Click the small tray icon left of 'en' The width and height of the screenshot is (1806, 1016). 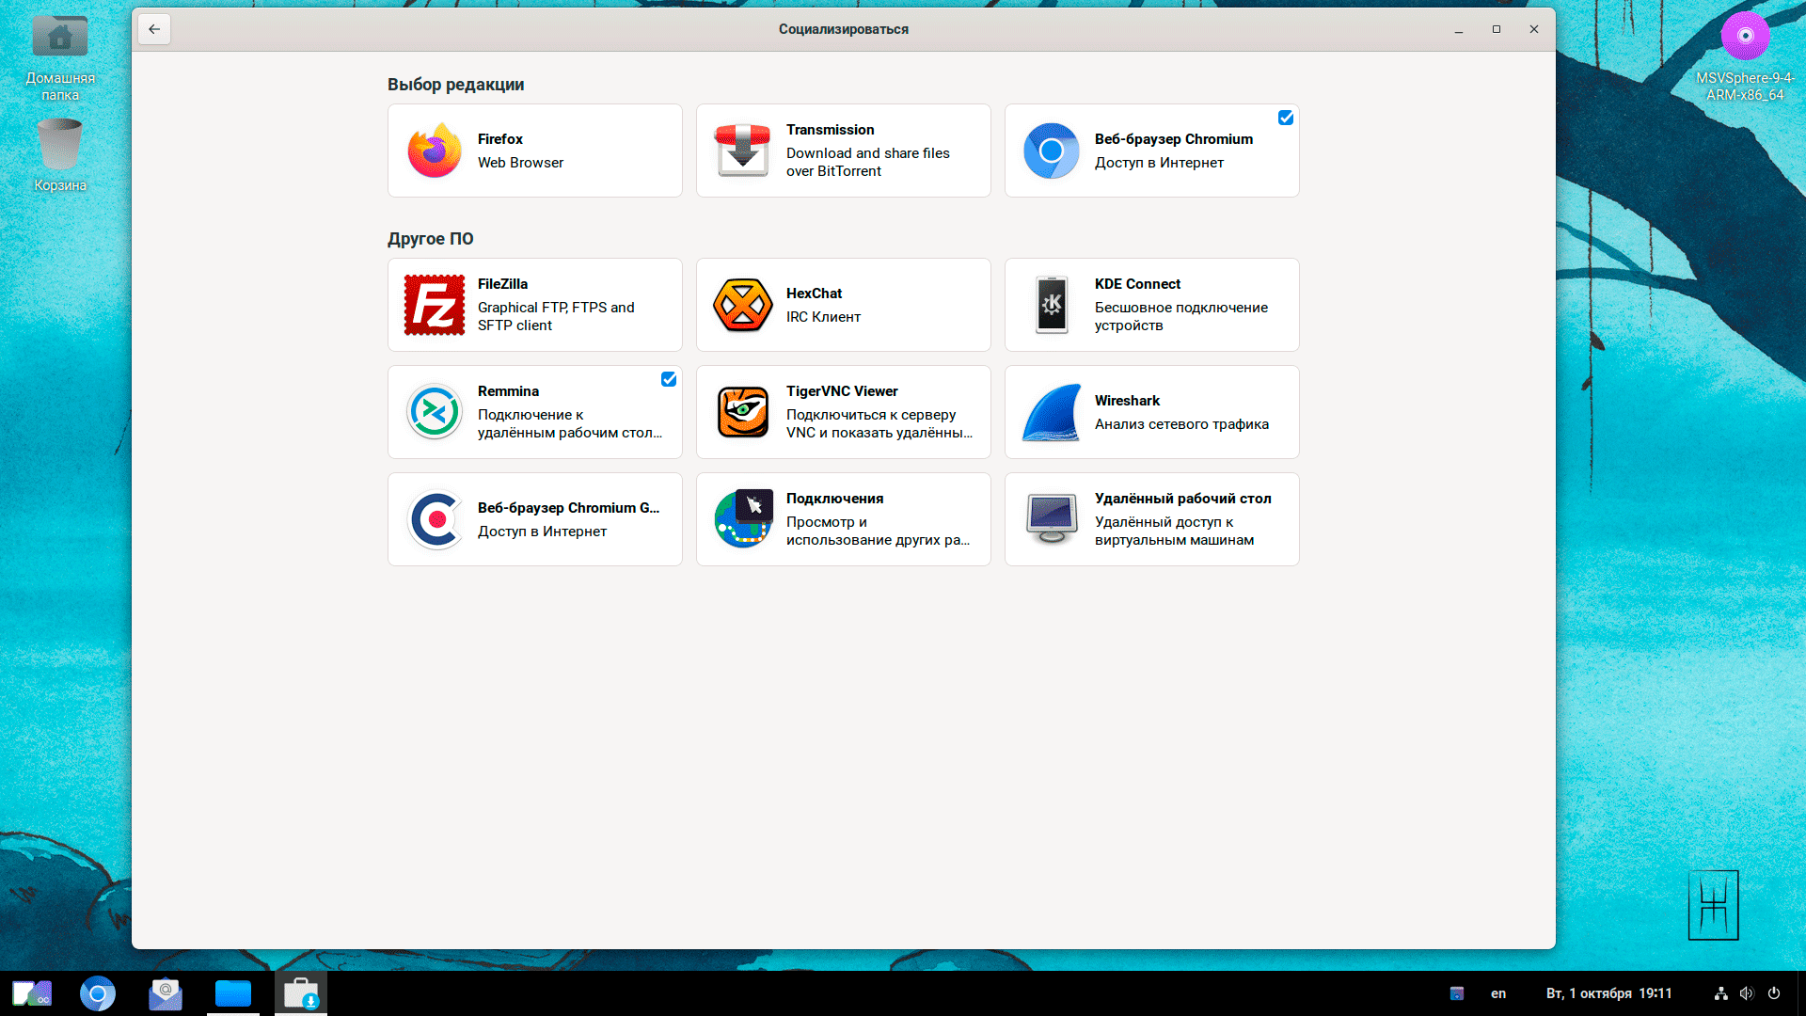(1457, 993)
